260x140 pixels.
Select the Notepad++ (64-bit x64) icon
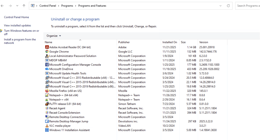(47, 95)
